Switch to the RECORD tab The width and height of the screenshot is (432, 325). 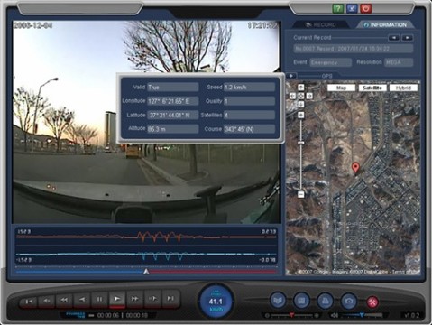click(320, 25)
